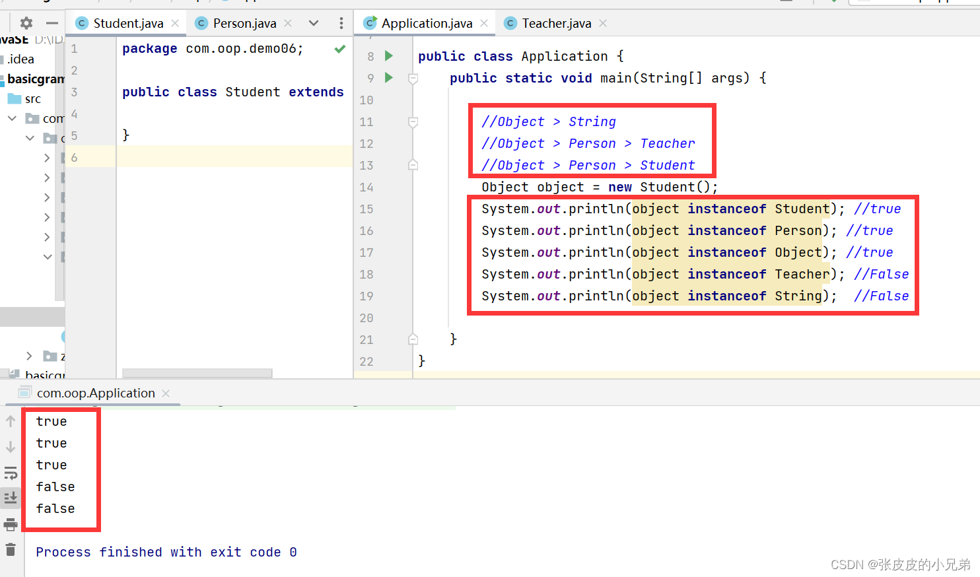Toggle soft-wrap in run console
This screenshot has height=577, width=980.
point(11,473)
